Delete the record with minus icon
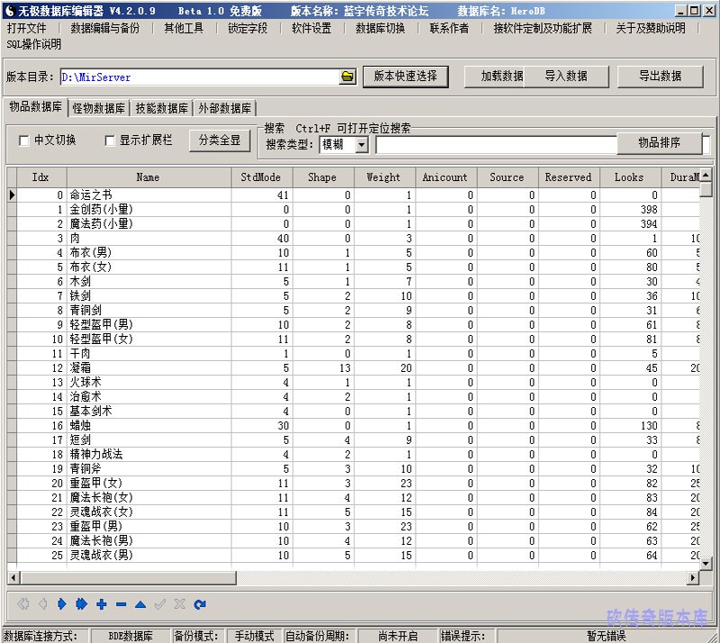Viewport: 720px width, 643px height. click(121, 604)
